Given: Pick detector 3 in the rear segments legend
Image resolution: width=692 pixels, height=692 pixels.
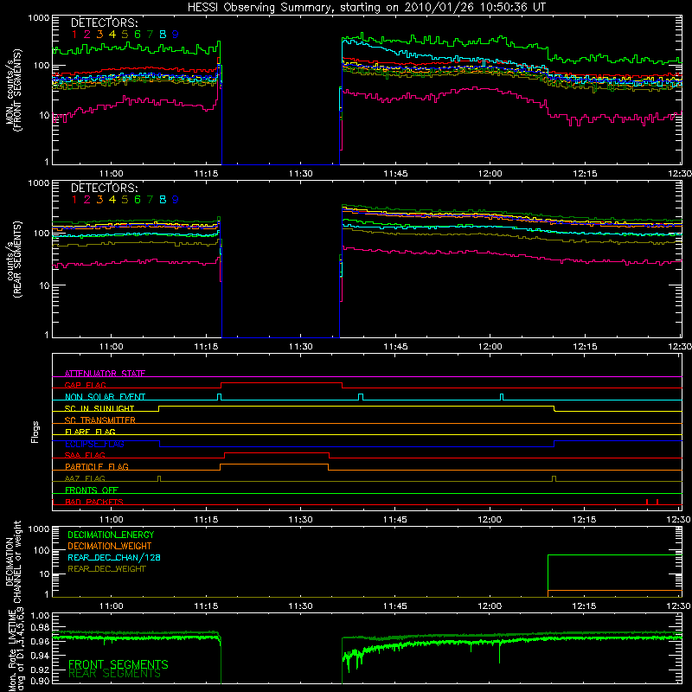Looking at the screenshot, I should 99,200.
